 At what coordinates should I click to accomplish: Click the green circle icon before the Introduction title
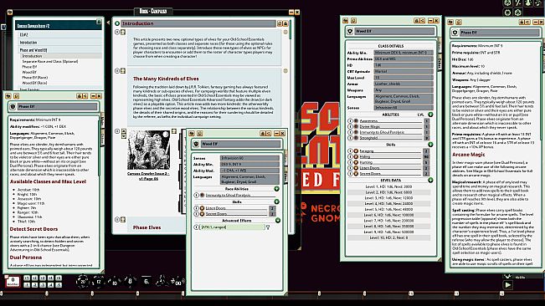tap(117, 23)
